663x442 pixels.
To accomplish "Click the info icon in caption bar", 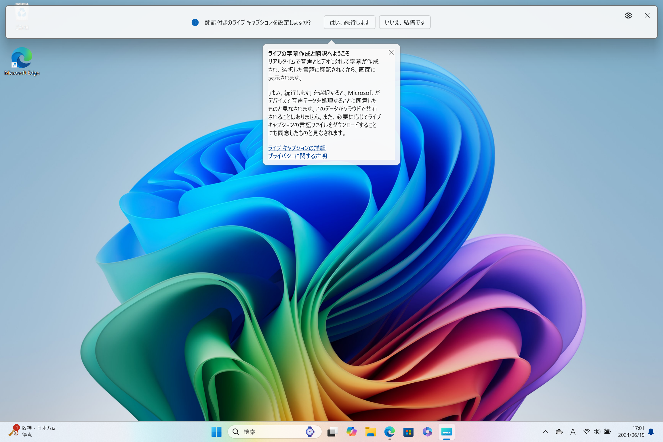I will coord(195,22).
